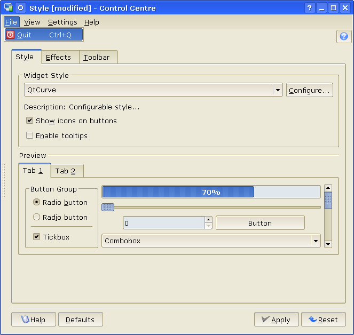
Task: Click the Configure... button
Action: pos(309,90)
